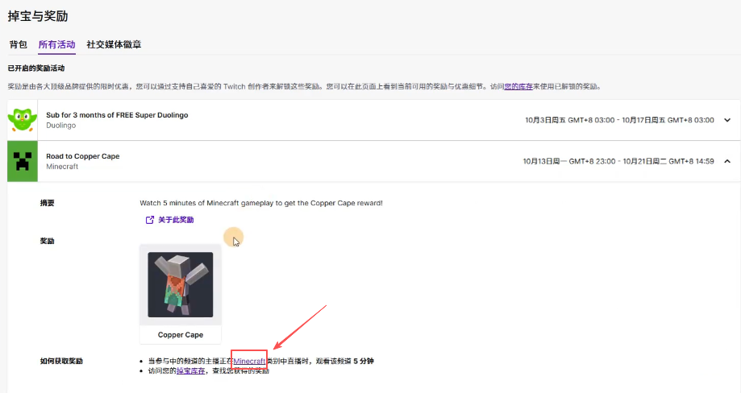
Task: Click the 关于此奖励 link text
Action: click(x=176, y=220)
